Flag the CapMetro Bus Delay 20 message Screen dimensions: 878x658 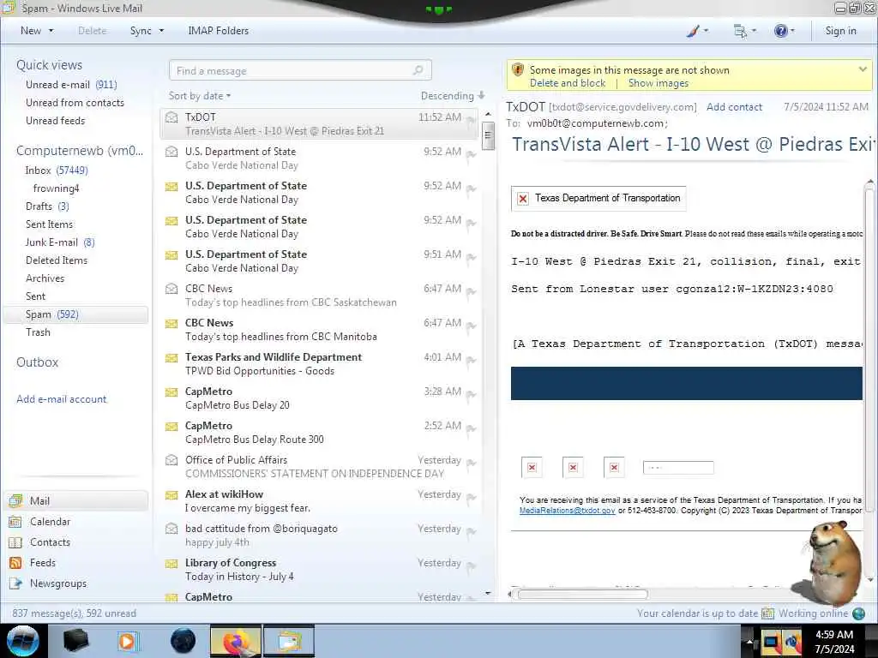471,394
